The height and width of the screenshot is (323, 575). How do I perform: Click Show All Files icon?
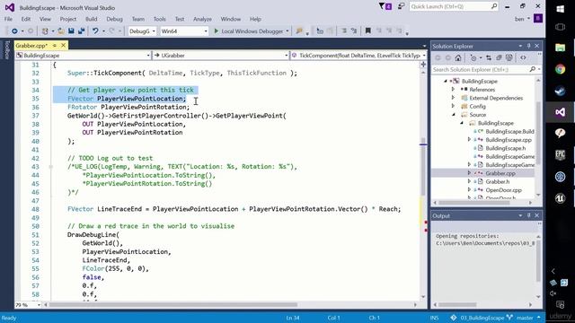coord(509,57)
